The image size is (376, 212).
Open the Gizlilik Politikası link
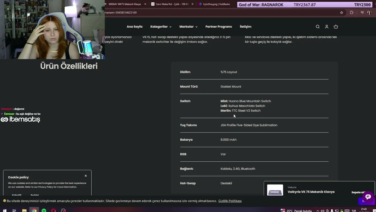230,201
